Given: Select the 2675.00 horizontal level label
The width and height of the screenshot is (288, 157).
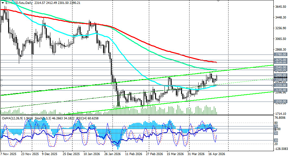Looking at the screenshot, I should 281,60.
